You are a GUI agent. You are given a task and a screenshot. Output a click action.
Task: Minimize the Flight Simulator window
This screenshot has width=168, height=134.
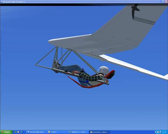[160, 2]
